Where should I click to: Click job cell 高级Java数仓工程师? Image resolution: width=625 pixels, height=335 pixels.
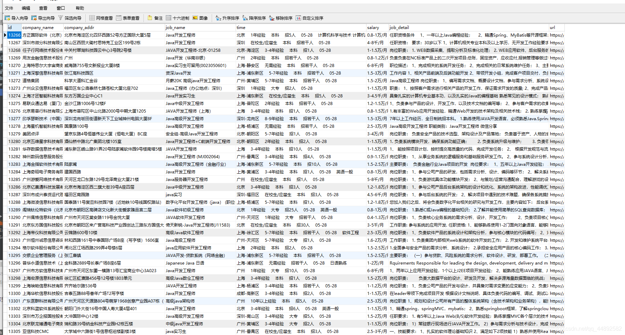(x=200, y=278)
